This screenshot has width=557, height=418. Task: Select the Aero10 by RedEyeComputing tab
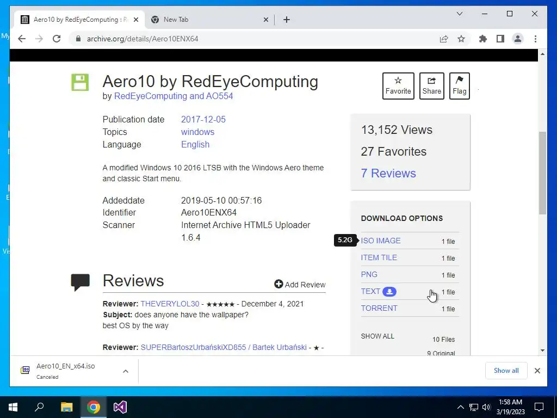(79, 20)
